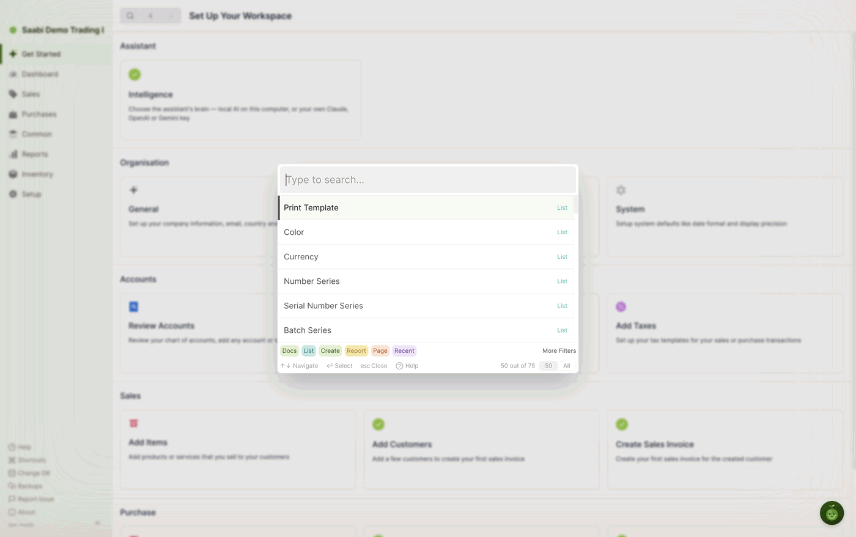Click the Setup gear icon in sidebar
The image size is (856, 537).
point(13,194)
